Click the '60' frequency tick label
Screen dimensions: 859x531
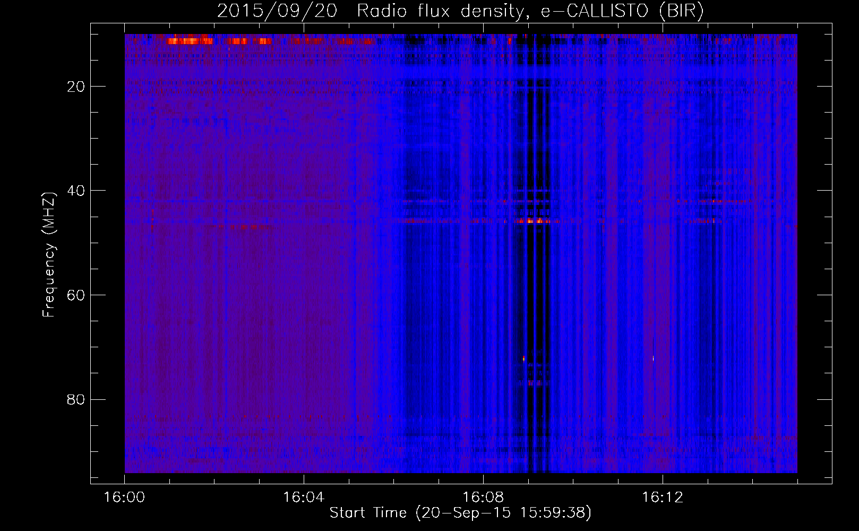[76, 295]
